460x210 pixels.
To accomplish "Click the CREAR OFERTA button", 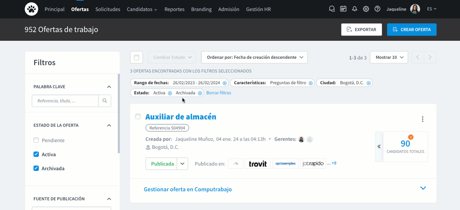I will (x=411, y=29).
